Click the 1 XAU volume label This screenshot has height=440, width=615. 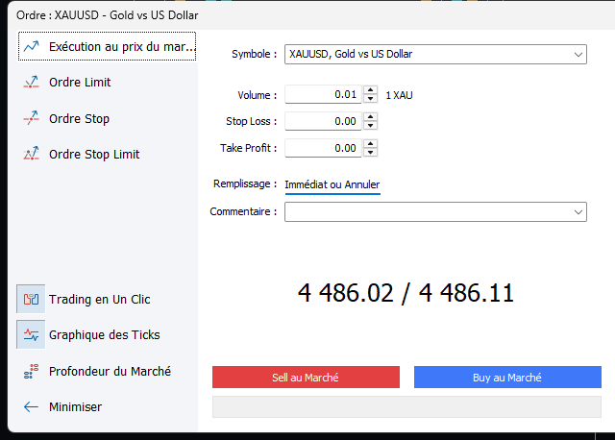click(x=399, y=95)
